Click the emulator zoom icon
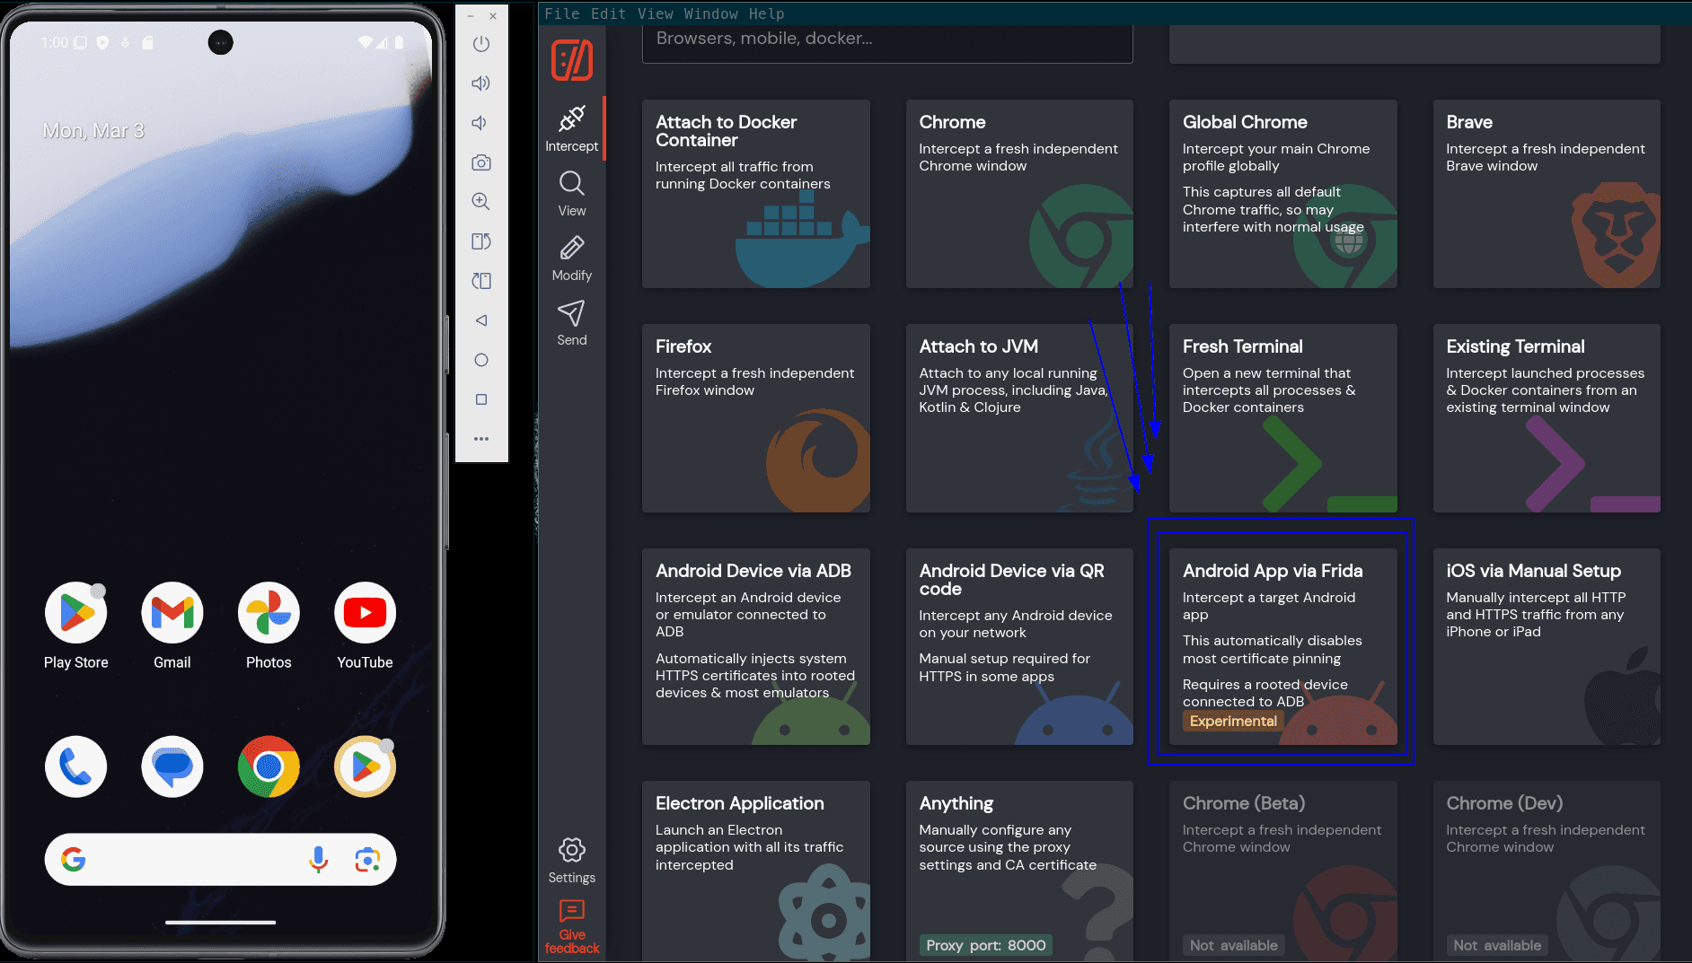This screenshot has height=963, width=1692. pyautogui.click(x=481, y=202)
